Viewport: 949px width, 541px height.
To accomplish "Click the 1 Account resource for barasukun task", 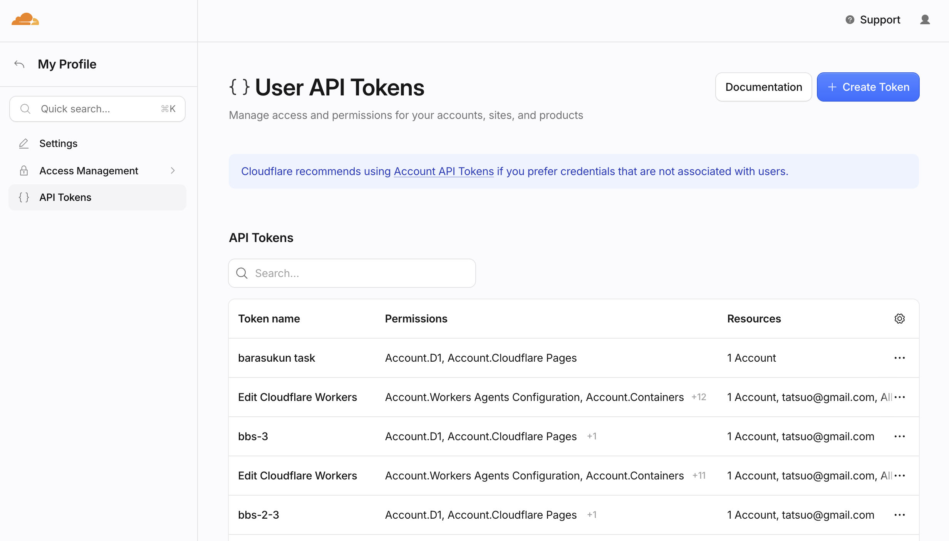I will tap(751, 358).
